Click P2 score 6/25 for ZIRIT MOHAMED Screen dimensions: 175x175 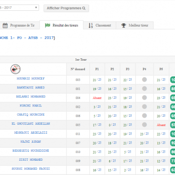click(x=112, y=161)
